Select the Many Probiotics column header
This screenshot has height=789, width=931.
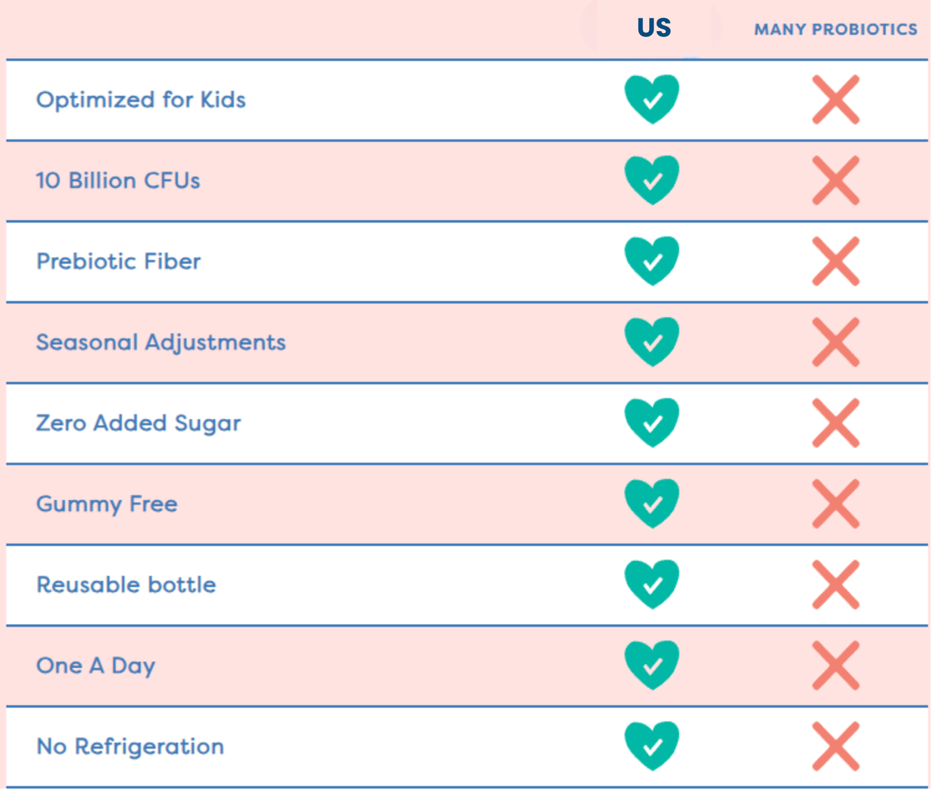point(835,29)
